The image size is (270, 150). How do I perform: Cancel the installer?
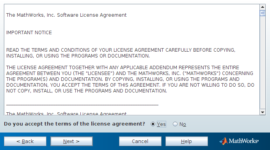(140, 141)
